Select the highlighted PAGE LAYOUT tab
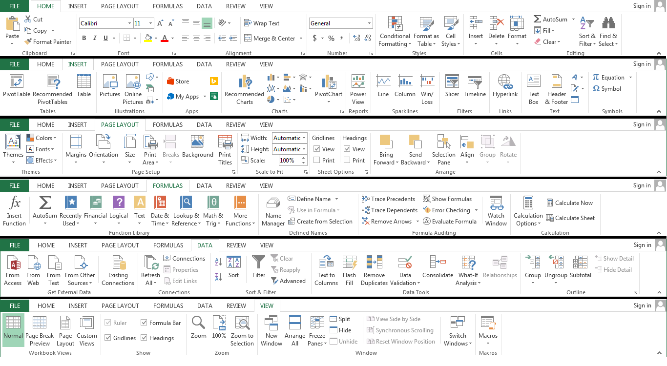667x366 pixels. click(120, 124)
